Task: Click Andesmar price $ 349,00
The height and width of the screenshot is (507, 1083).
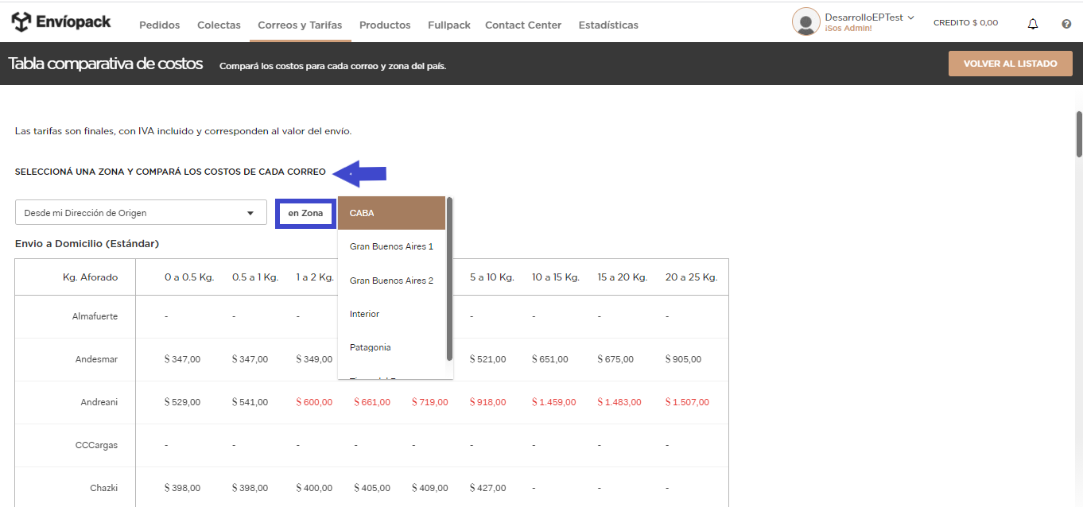Action: [314, 359]
